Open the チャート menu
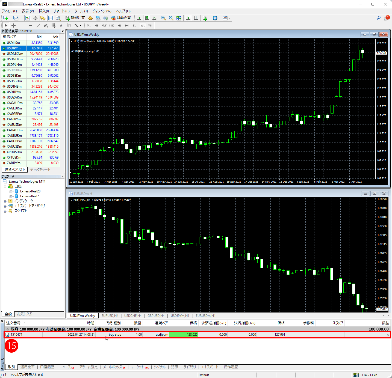Viewport: 392px width, 378px height. 61,11
